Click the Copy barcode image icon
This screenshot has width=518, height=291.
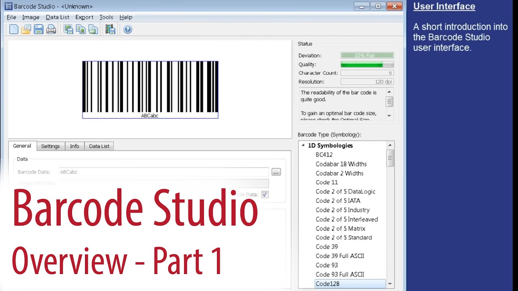(x=81, y=29)
